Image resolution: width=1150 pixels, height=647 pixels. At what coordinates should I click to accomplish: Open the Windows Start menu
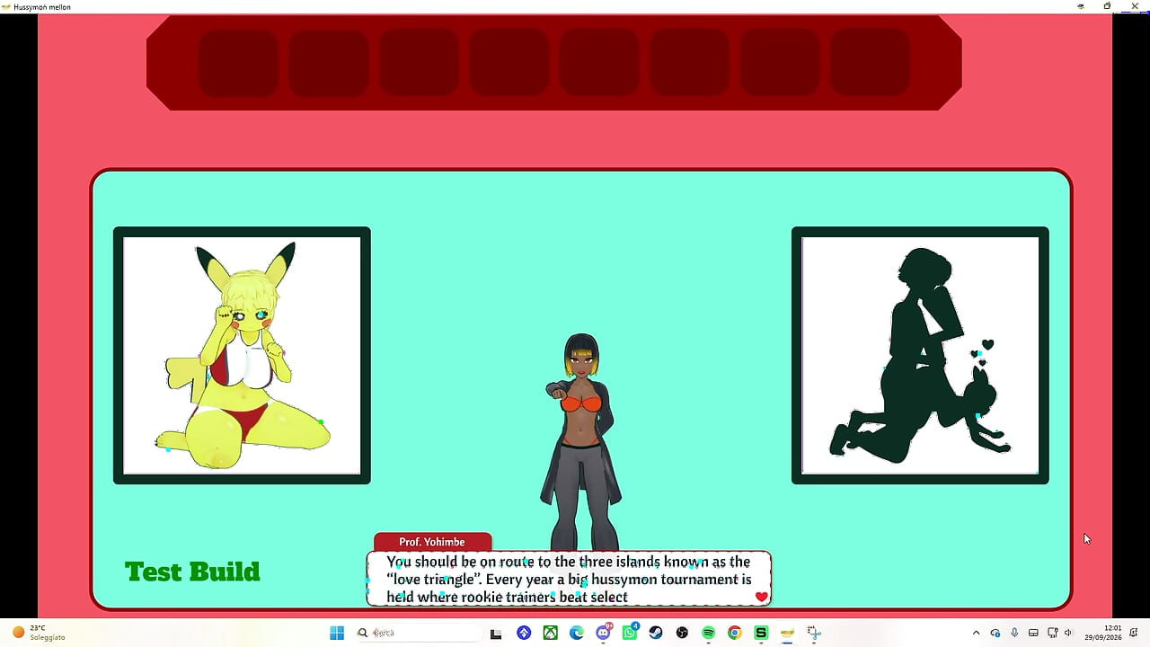point(337,633)
